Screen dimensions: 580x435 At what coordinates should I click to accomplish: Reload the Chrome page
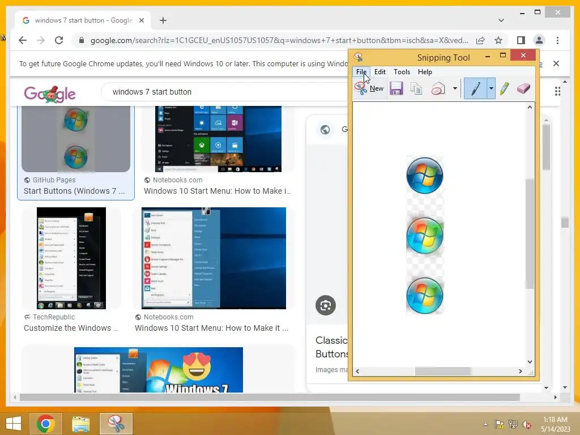(59, 40)
